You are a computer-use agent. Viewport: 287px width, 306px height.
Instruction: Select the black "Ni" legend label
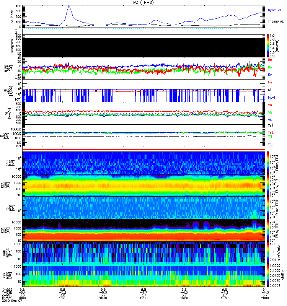pos(270,90)
